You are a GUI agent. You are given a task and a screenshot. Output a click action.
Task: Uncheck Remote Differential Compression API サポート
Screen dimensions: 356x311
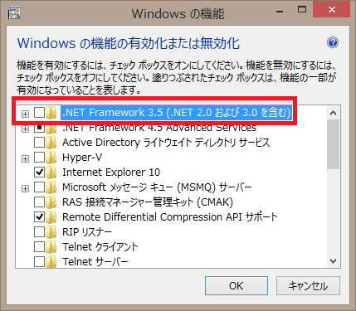[x=39, y=217]
